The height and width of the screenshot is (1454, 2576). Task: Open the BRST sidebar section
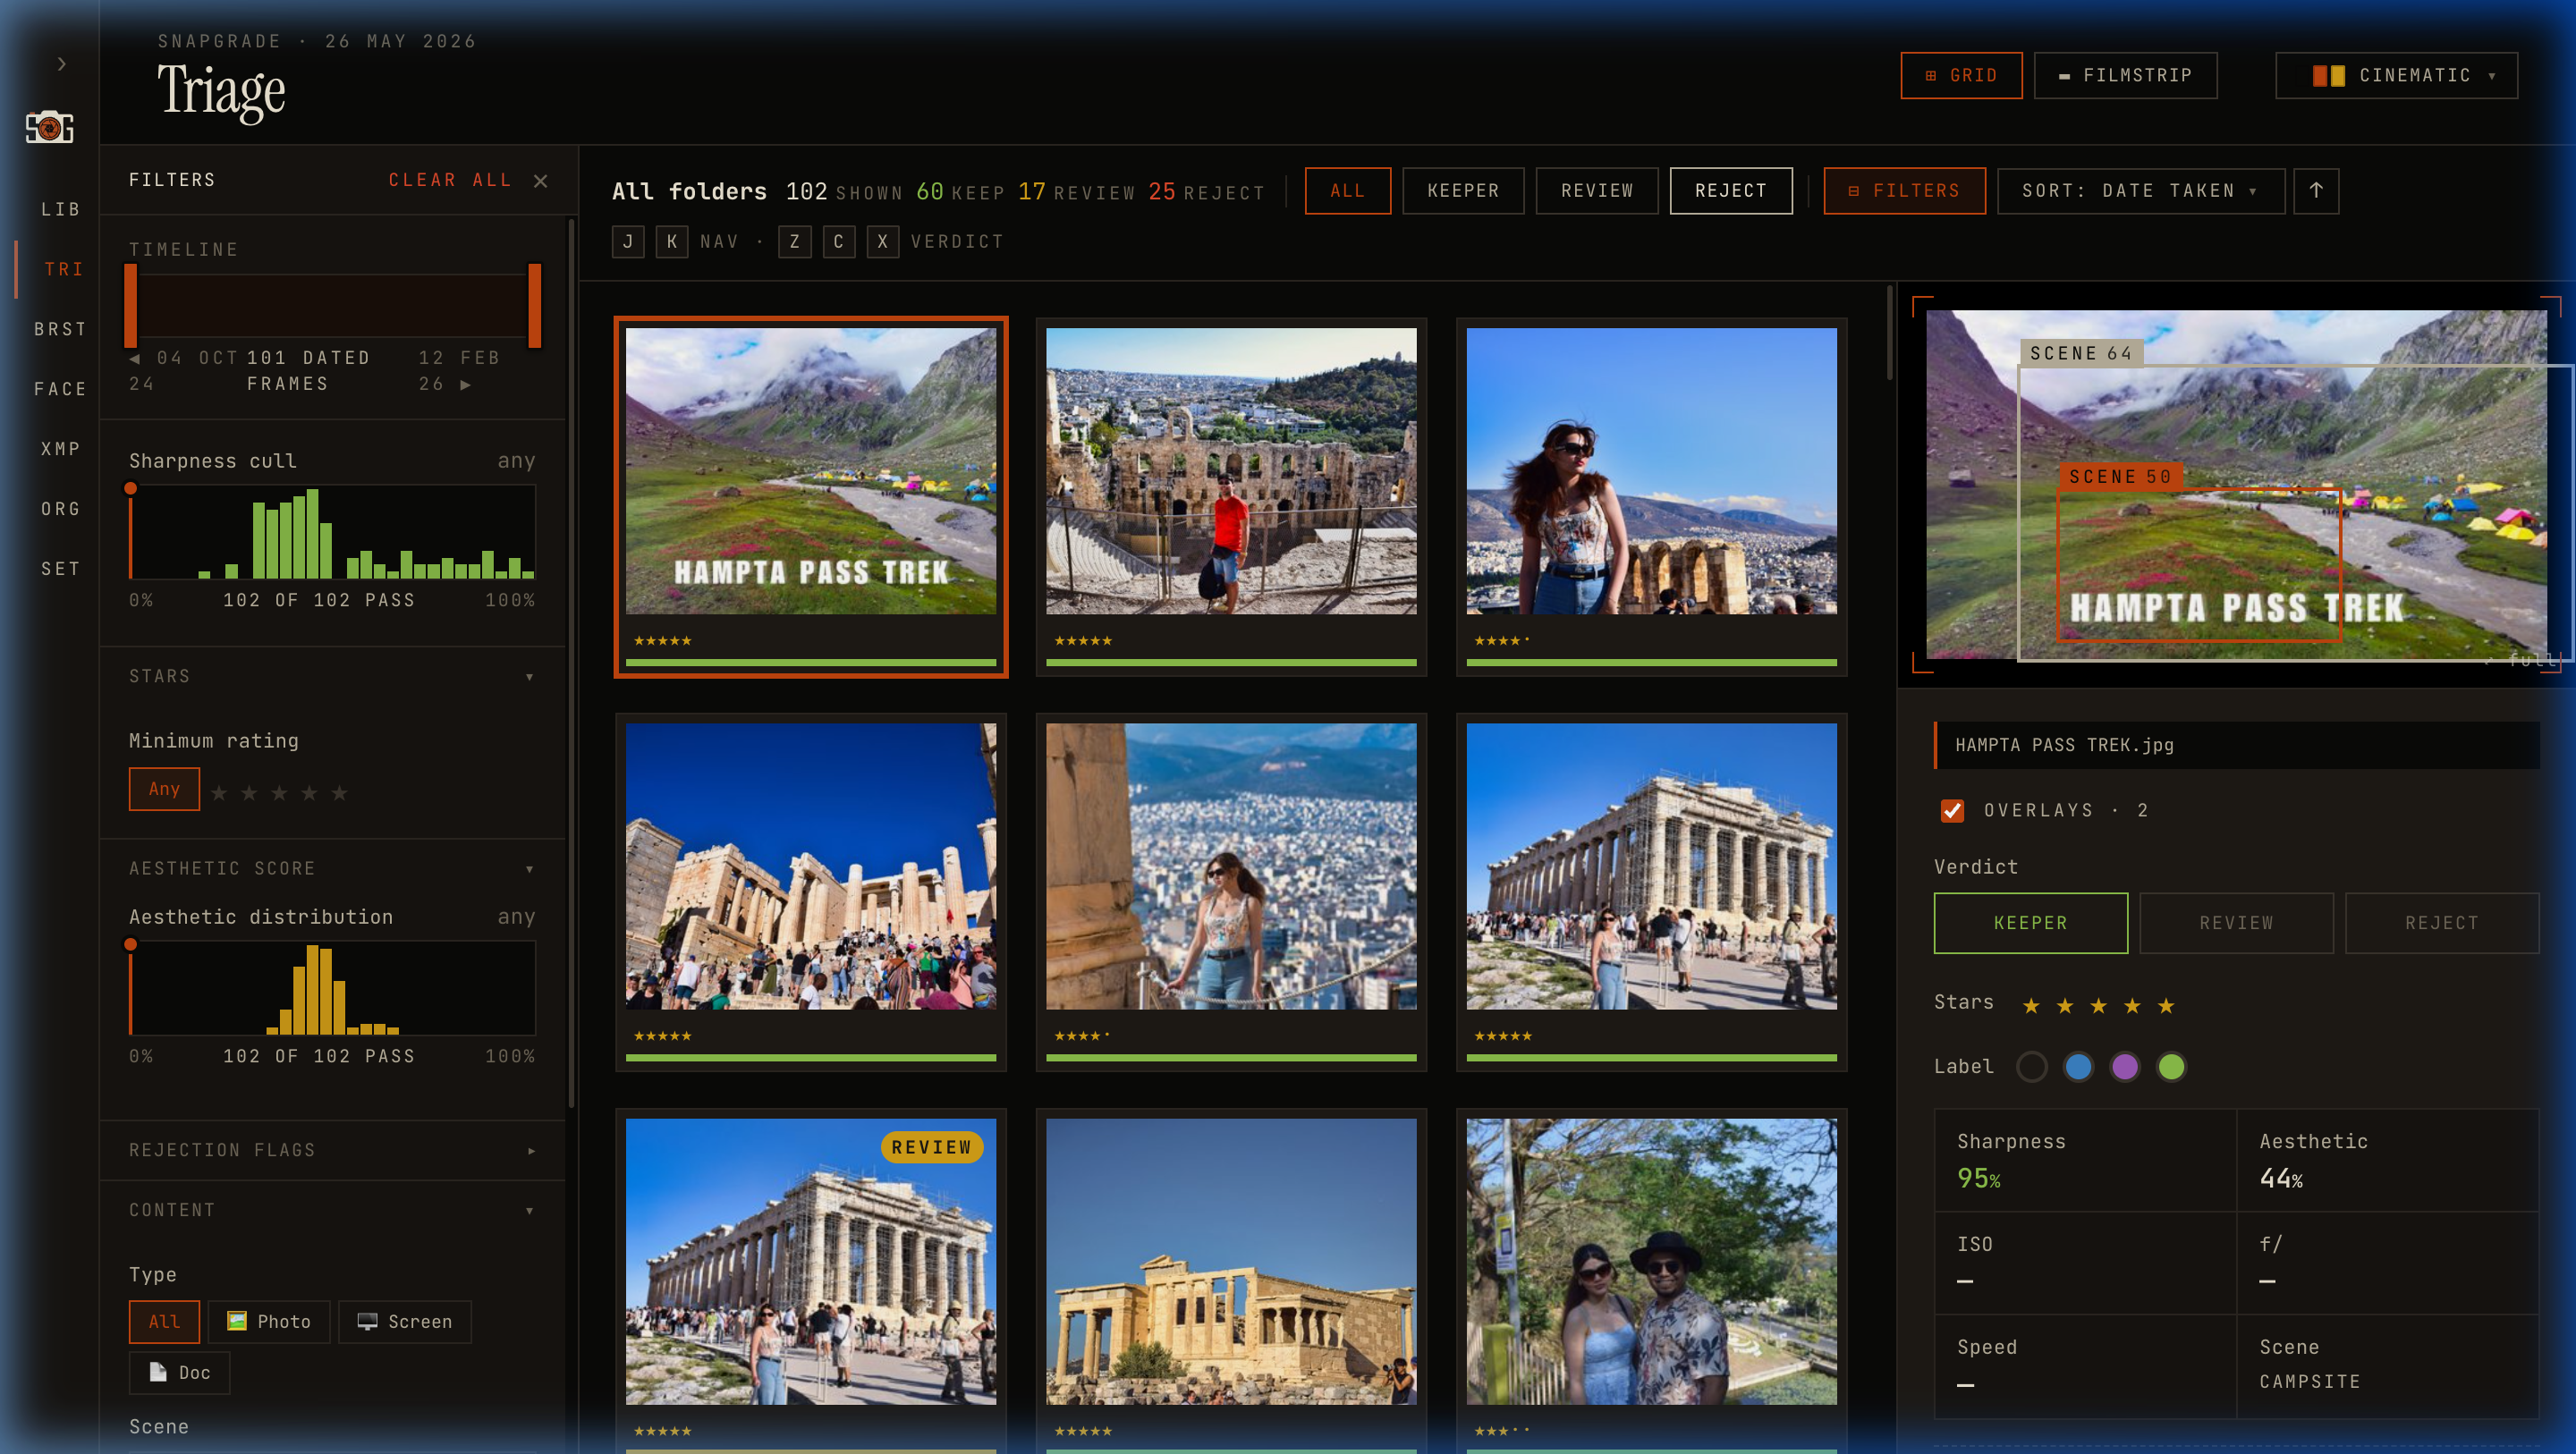click(60, 329)
